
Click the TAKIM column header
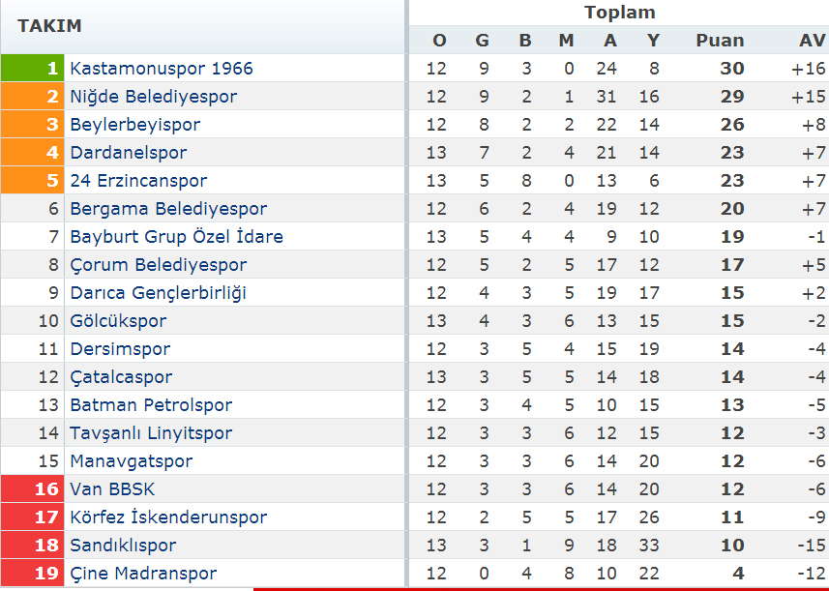click(x=49, y=26)
